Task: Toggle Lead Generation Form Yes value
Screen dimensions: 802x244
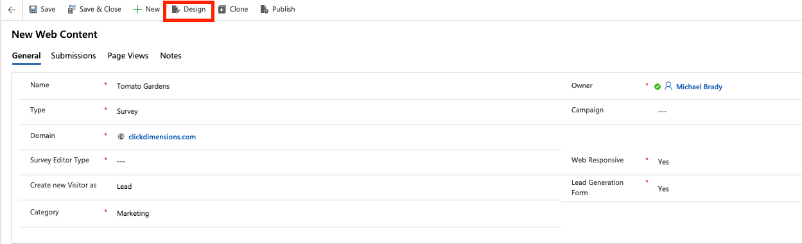Action: click(x=663, y=189)
